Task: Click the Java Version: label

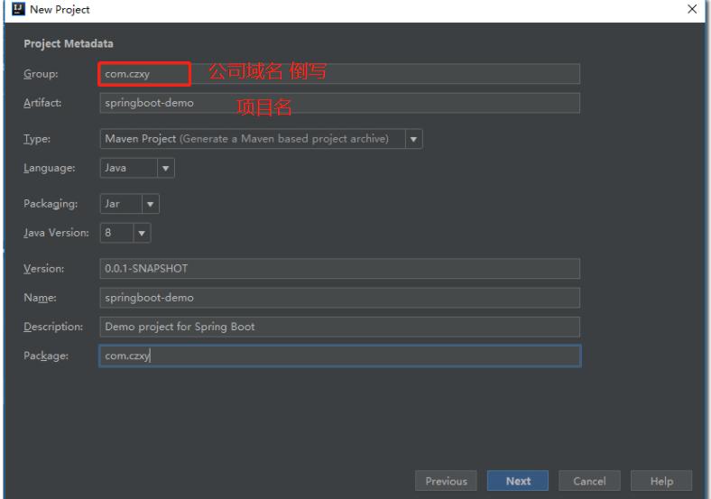Action: pos(56,233)
